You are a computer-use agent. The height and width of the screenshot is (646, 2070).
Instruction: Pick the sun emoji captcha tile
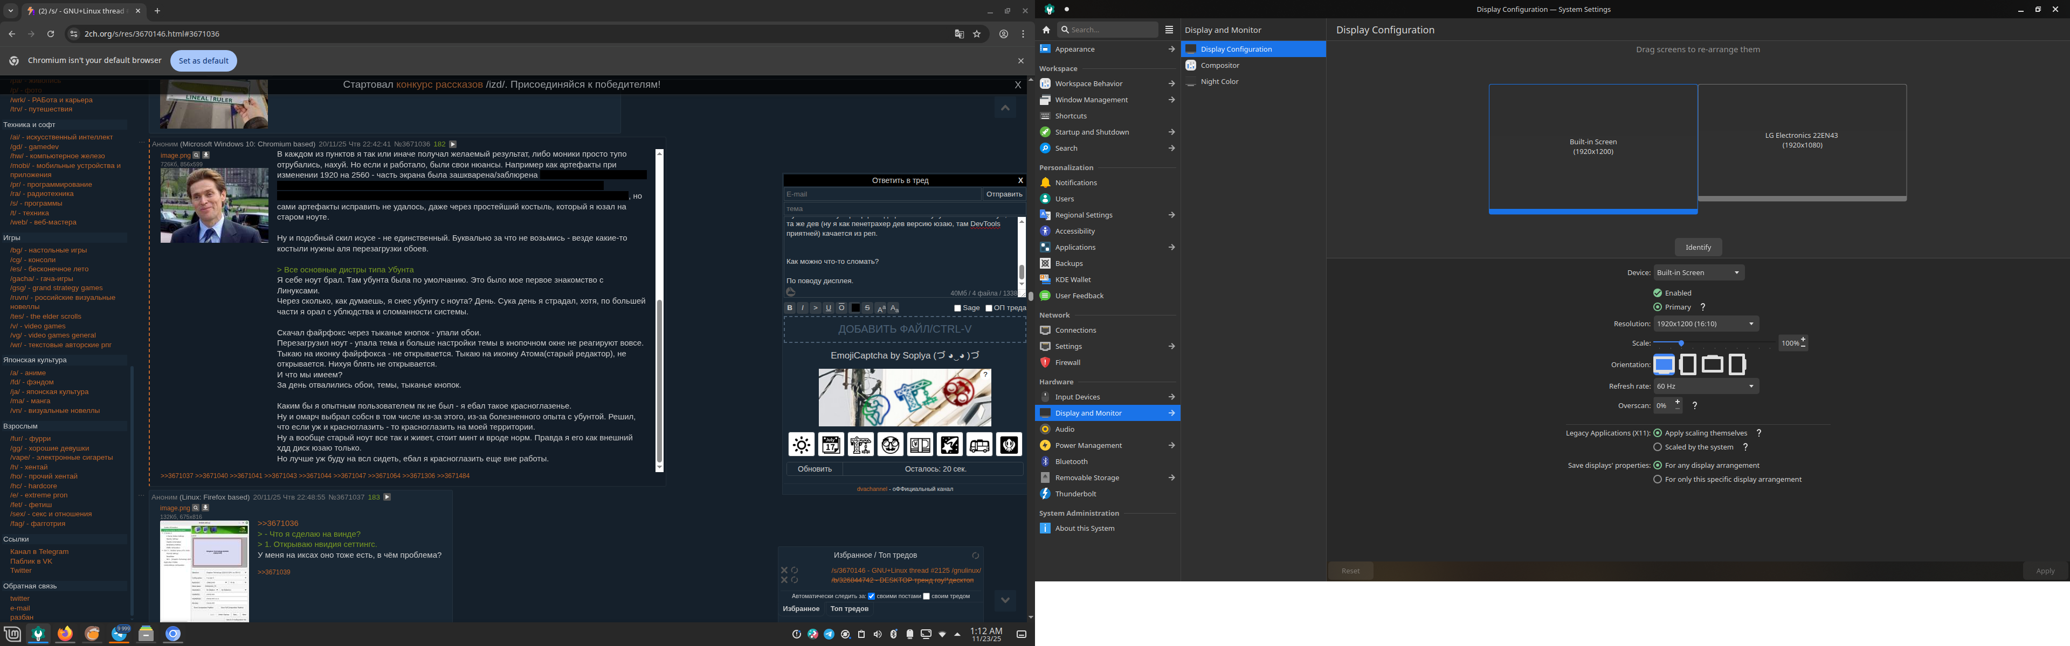[801, 444]
